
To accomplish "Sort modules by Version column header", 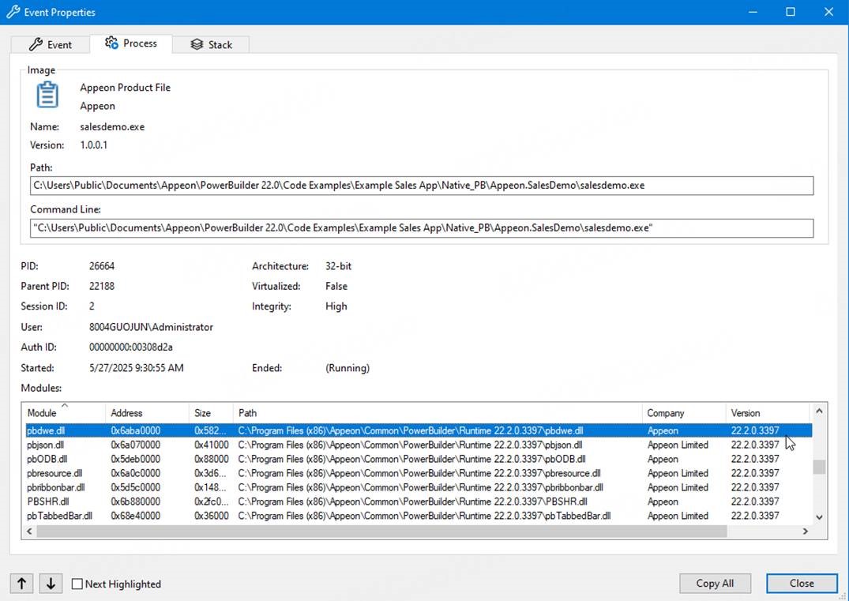I will (767, 412).
